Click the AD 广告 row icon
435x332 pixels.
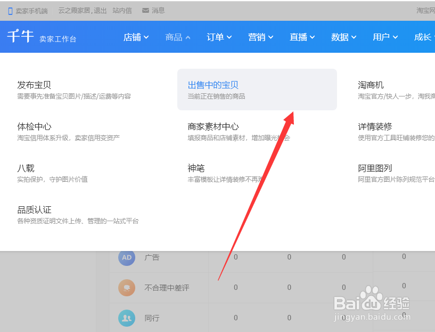127,257
